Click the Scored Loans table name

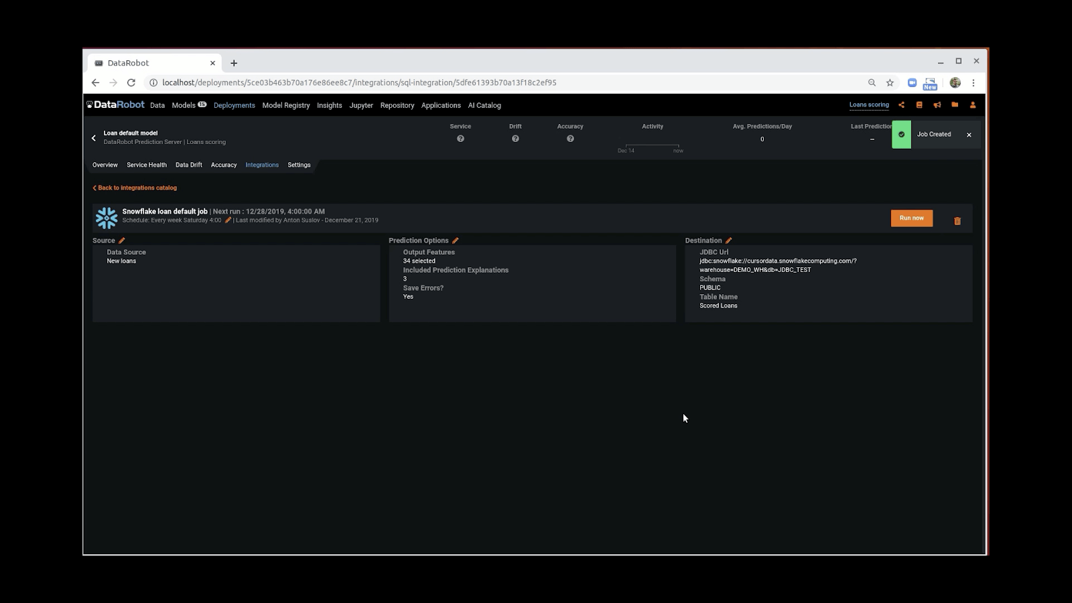click(x=718, y=306)
